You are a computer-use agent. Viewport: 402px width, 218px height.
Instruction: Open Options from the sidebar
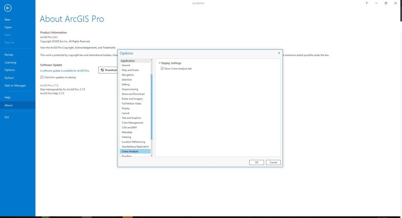click(10, 70)
